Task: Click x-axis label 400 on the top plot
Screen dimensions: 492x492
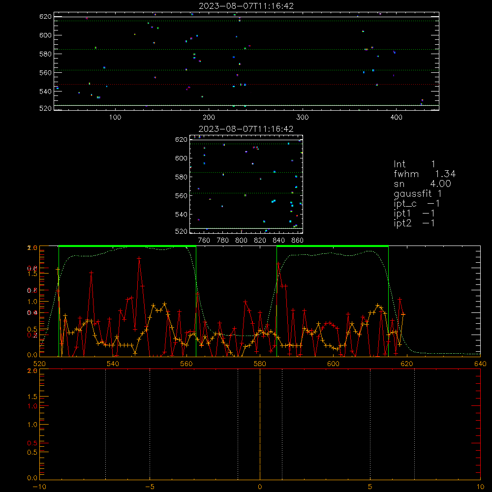Action: pos(396,118)
